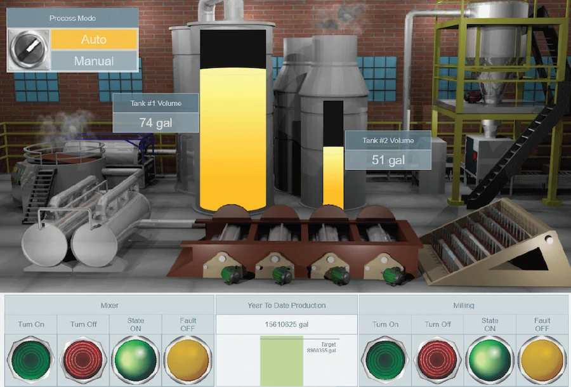Switch Process Mode to Auto
The width and height of the screenshot is (571, 387).
pos(94,39)
